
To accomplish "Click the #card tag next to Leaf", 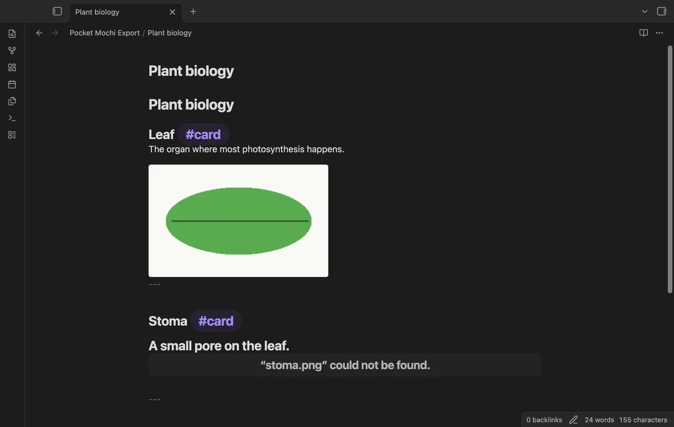I will point(203,135).
